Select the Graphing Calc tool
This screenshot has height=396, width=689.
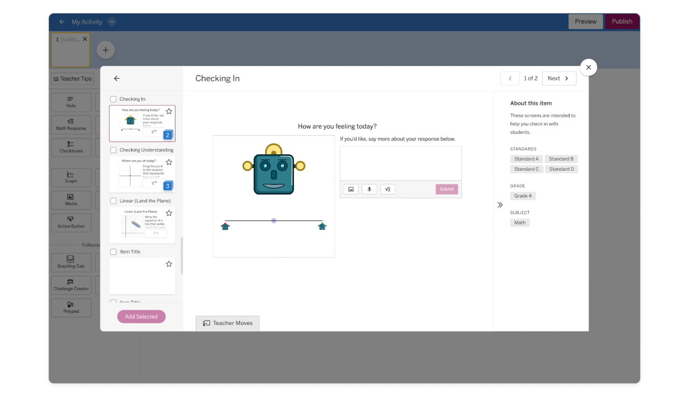pyautogui.click(x=71, y=262)
